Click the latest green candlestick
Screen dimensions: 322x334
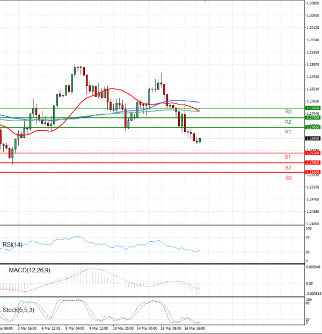pyautogui.click(x=200, y=140)
